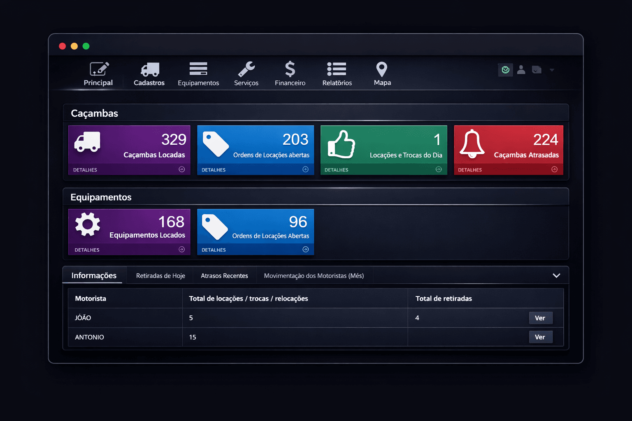Click Ver button on JÓÃO's row

click(540, 317)
